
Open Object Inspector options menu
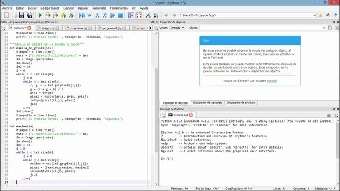337,28
